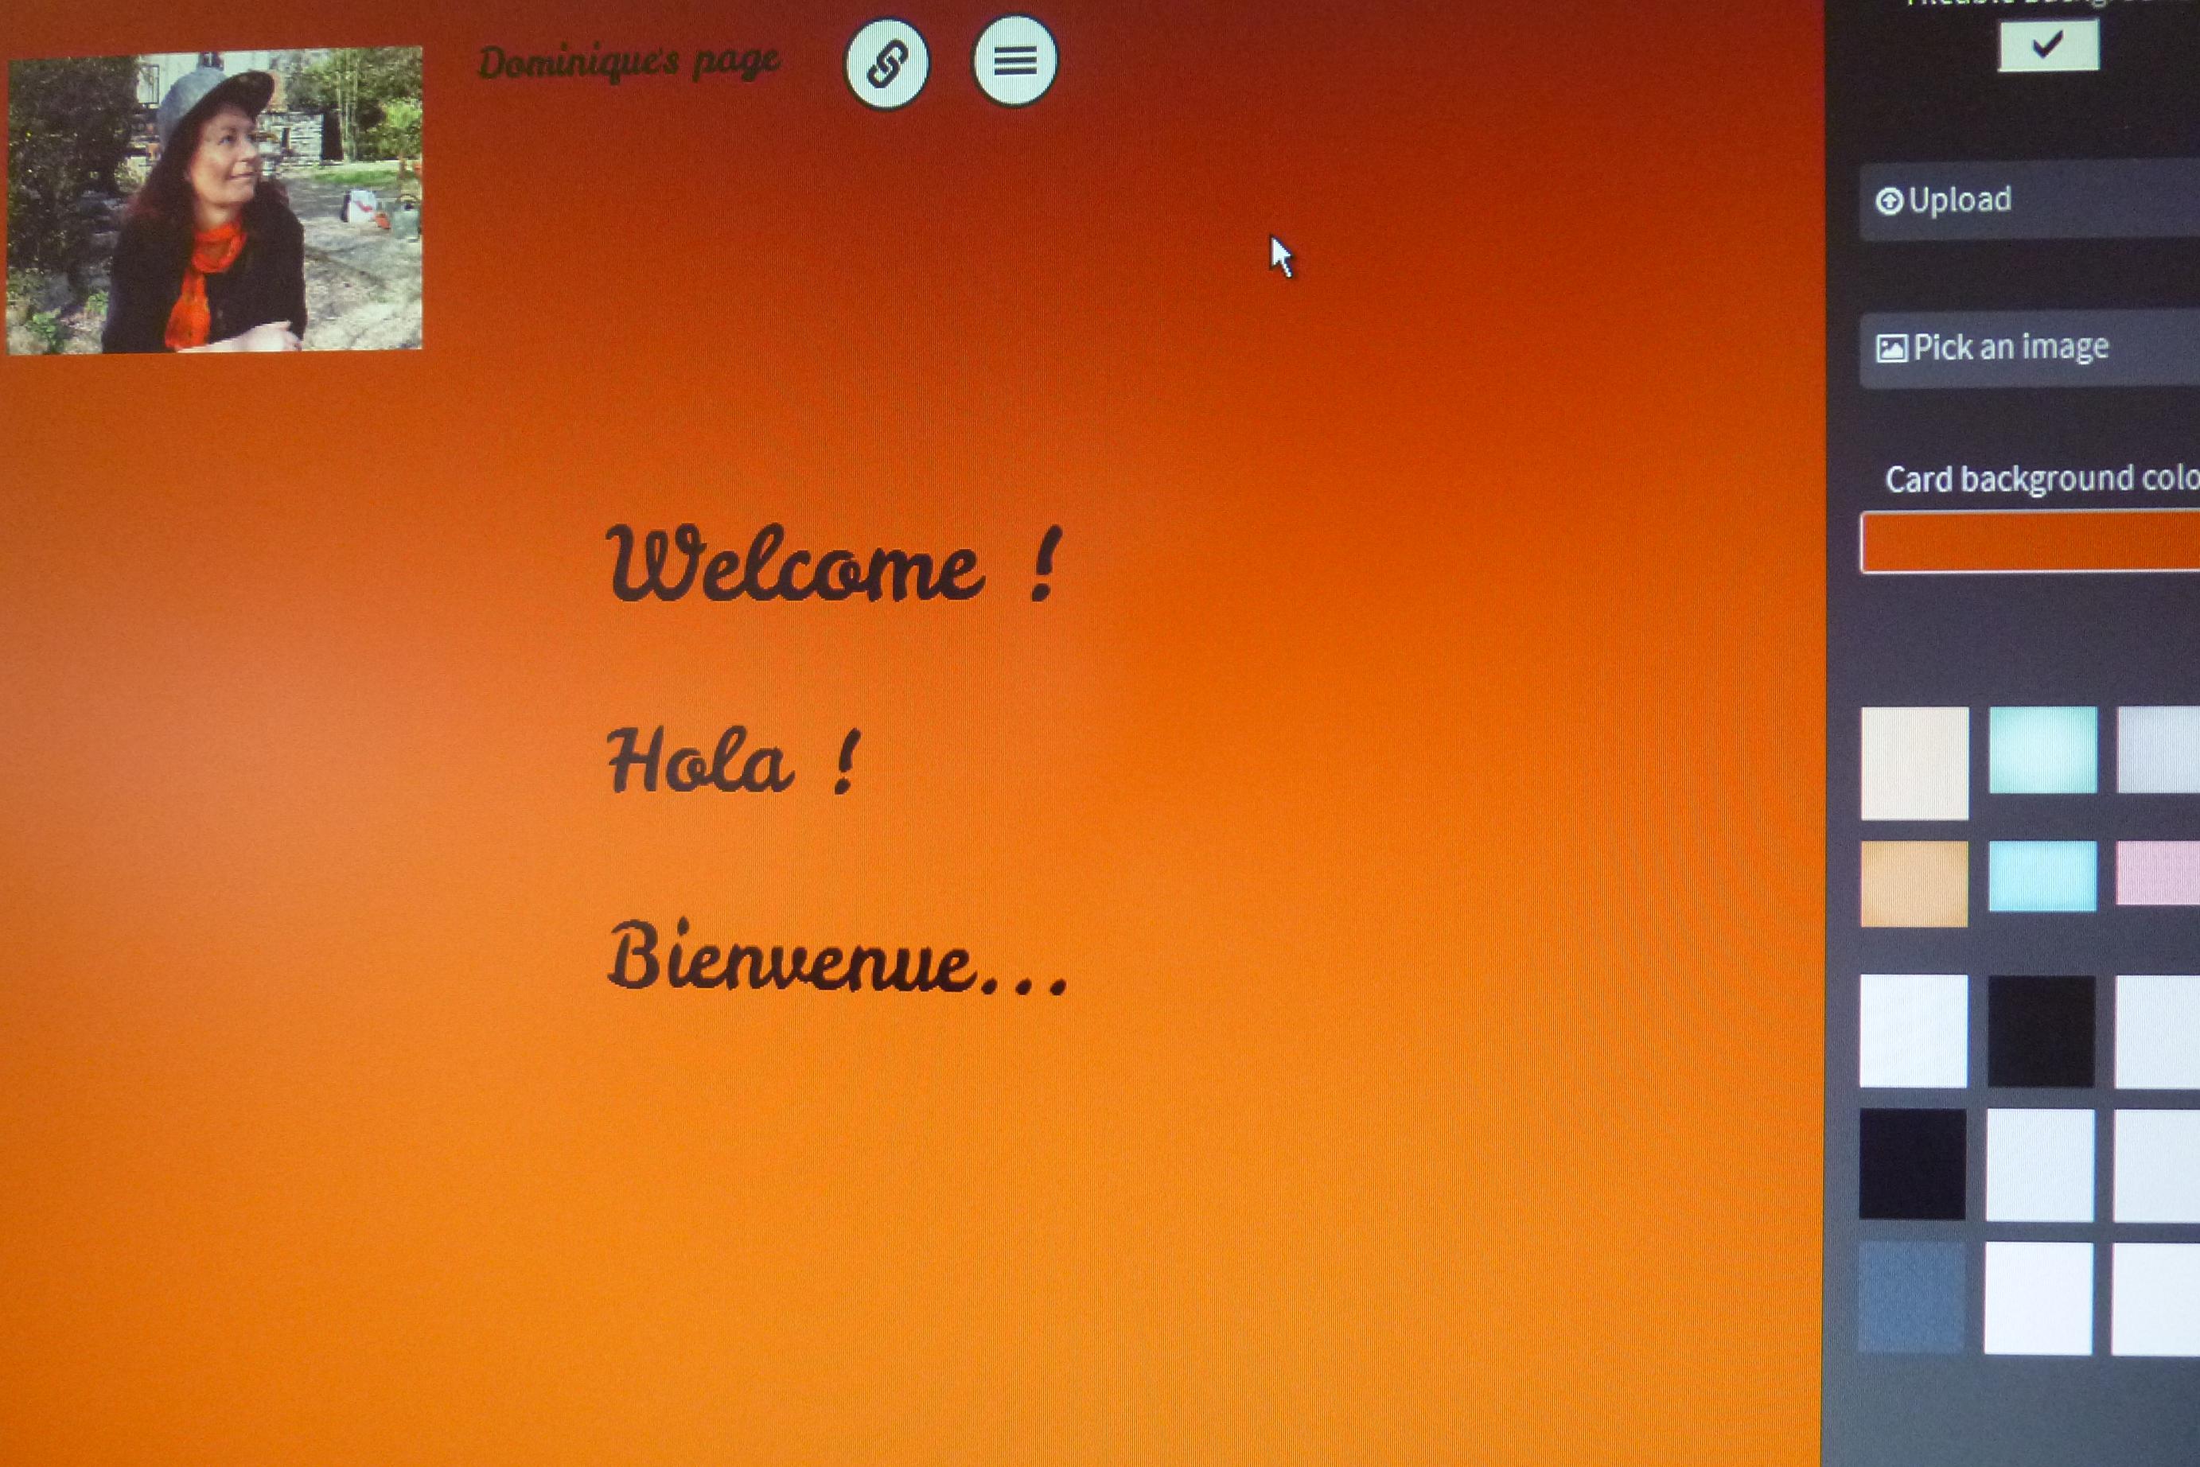Choose the peach orange color swatch

point(1914,883)
